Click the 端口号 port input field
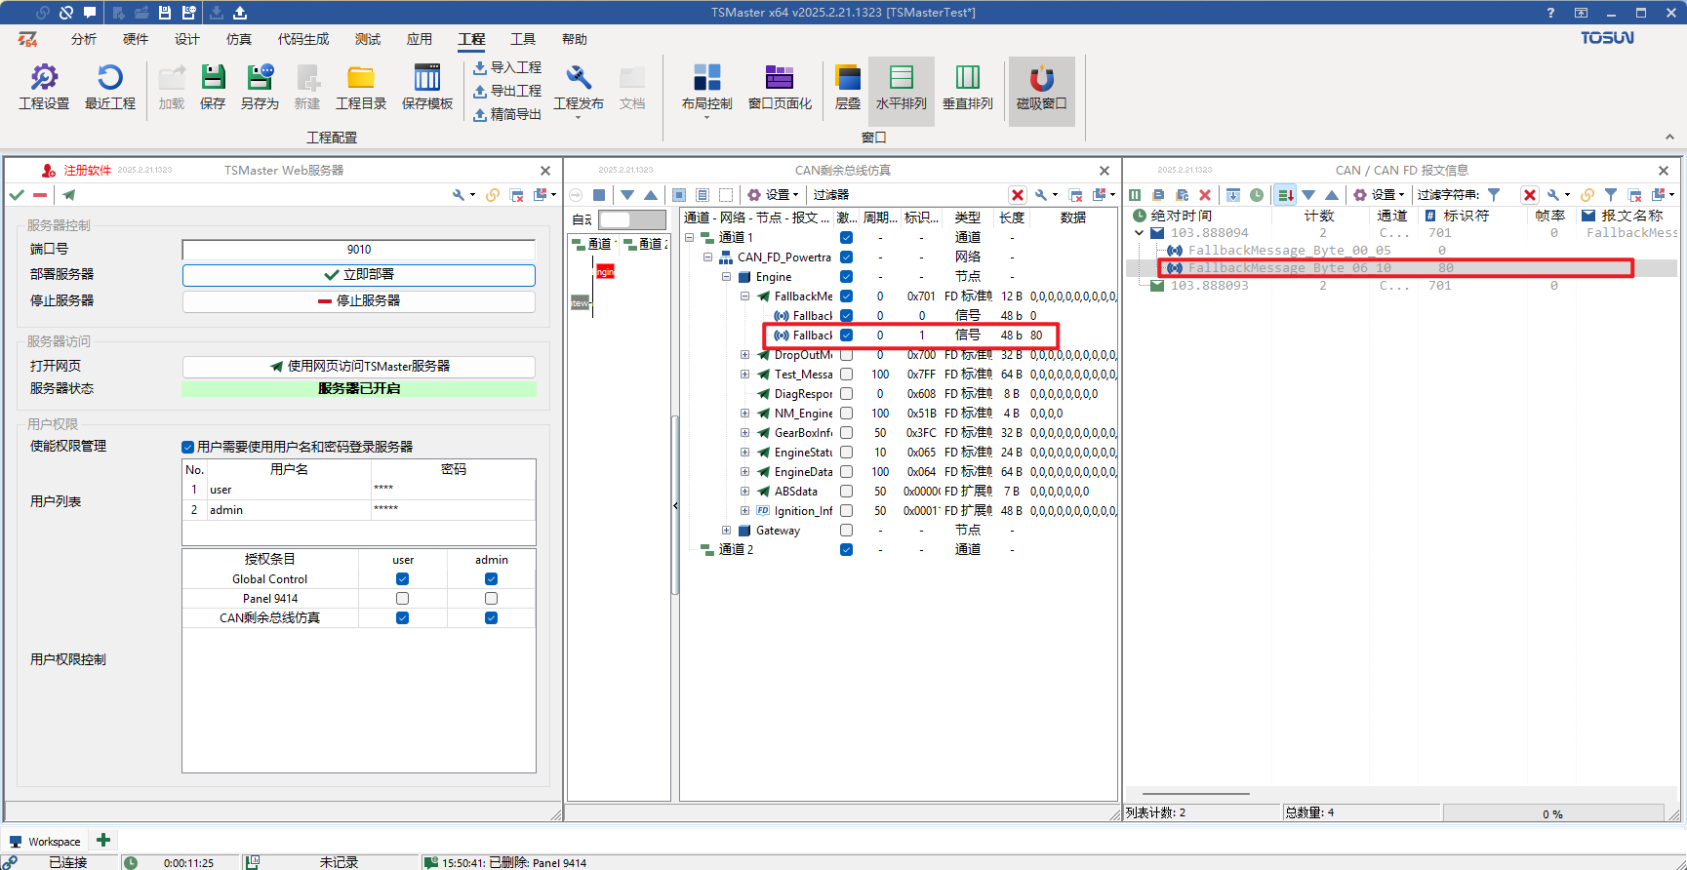This screenshot has width=1687, height=870. tap(359, 250)
